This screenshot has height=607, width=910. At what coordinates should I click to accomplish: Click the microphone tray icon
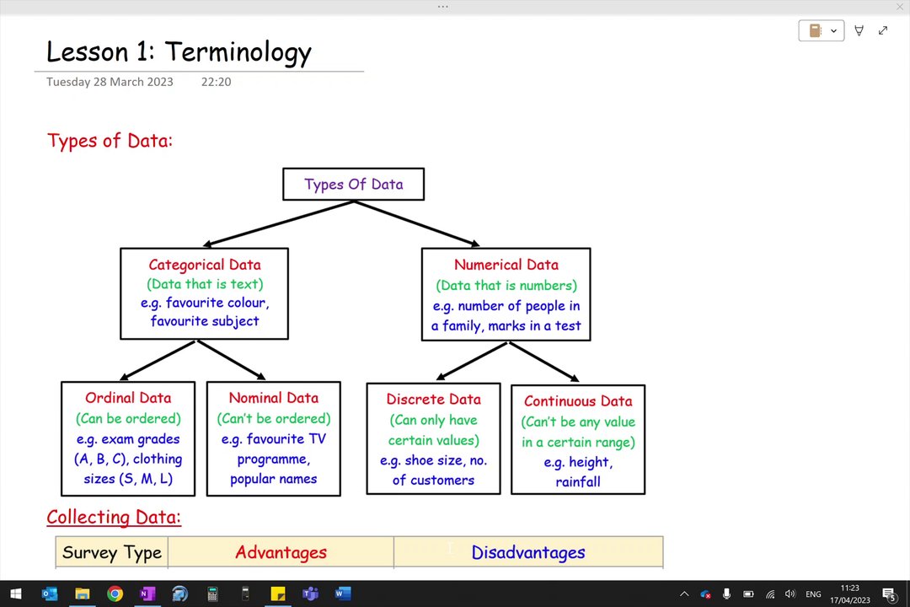point(726,594)
